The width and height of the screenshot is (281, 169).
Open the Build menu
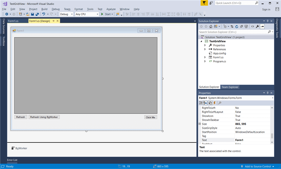point(44,9)
